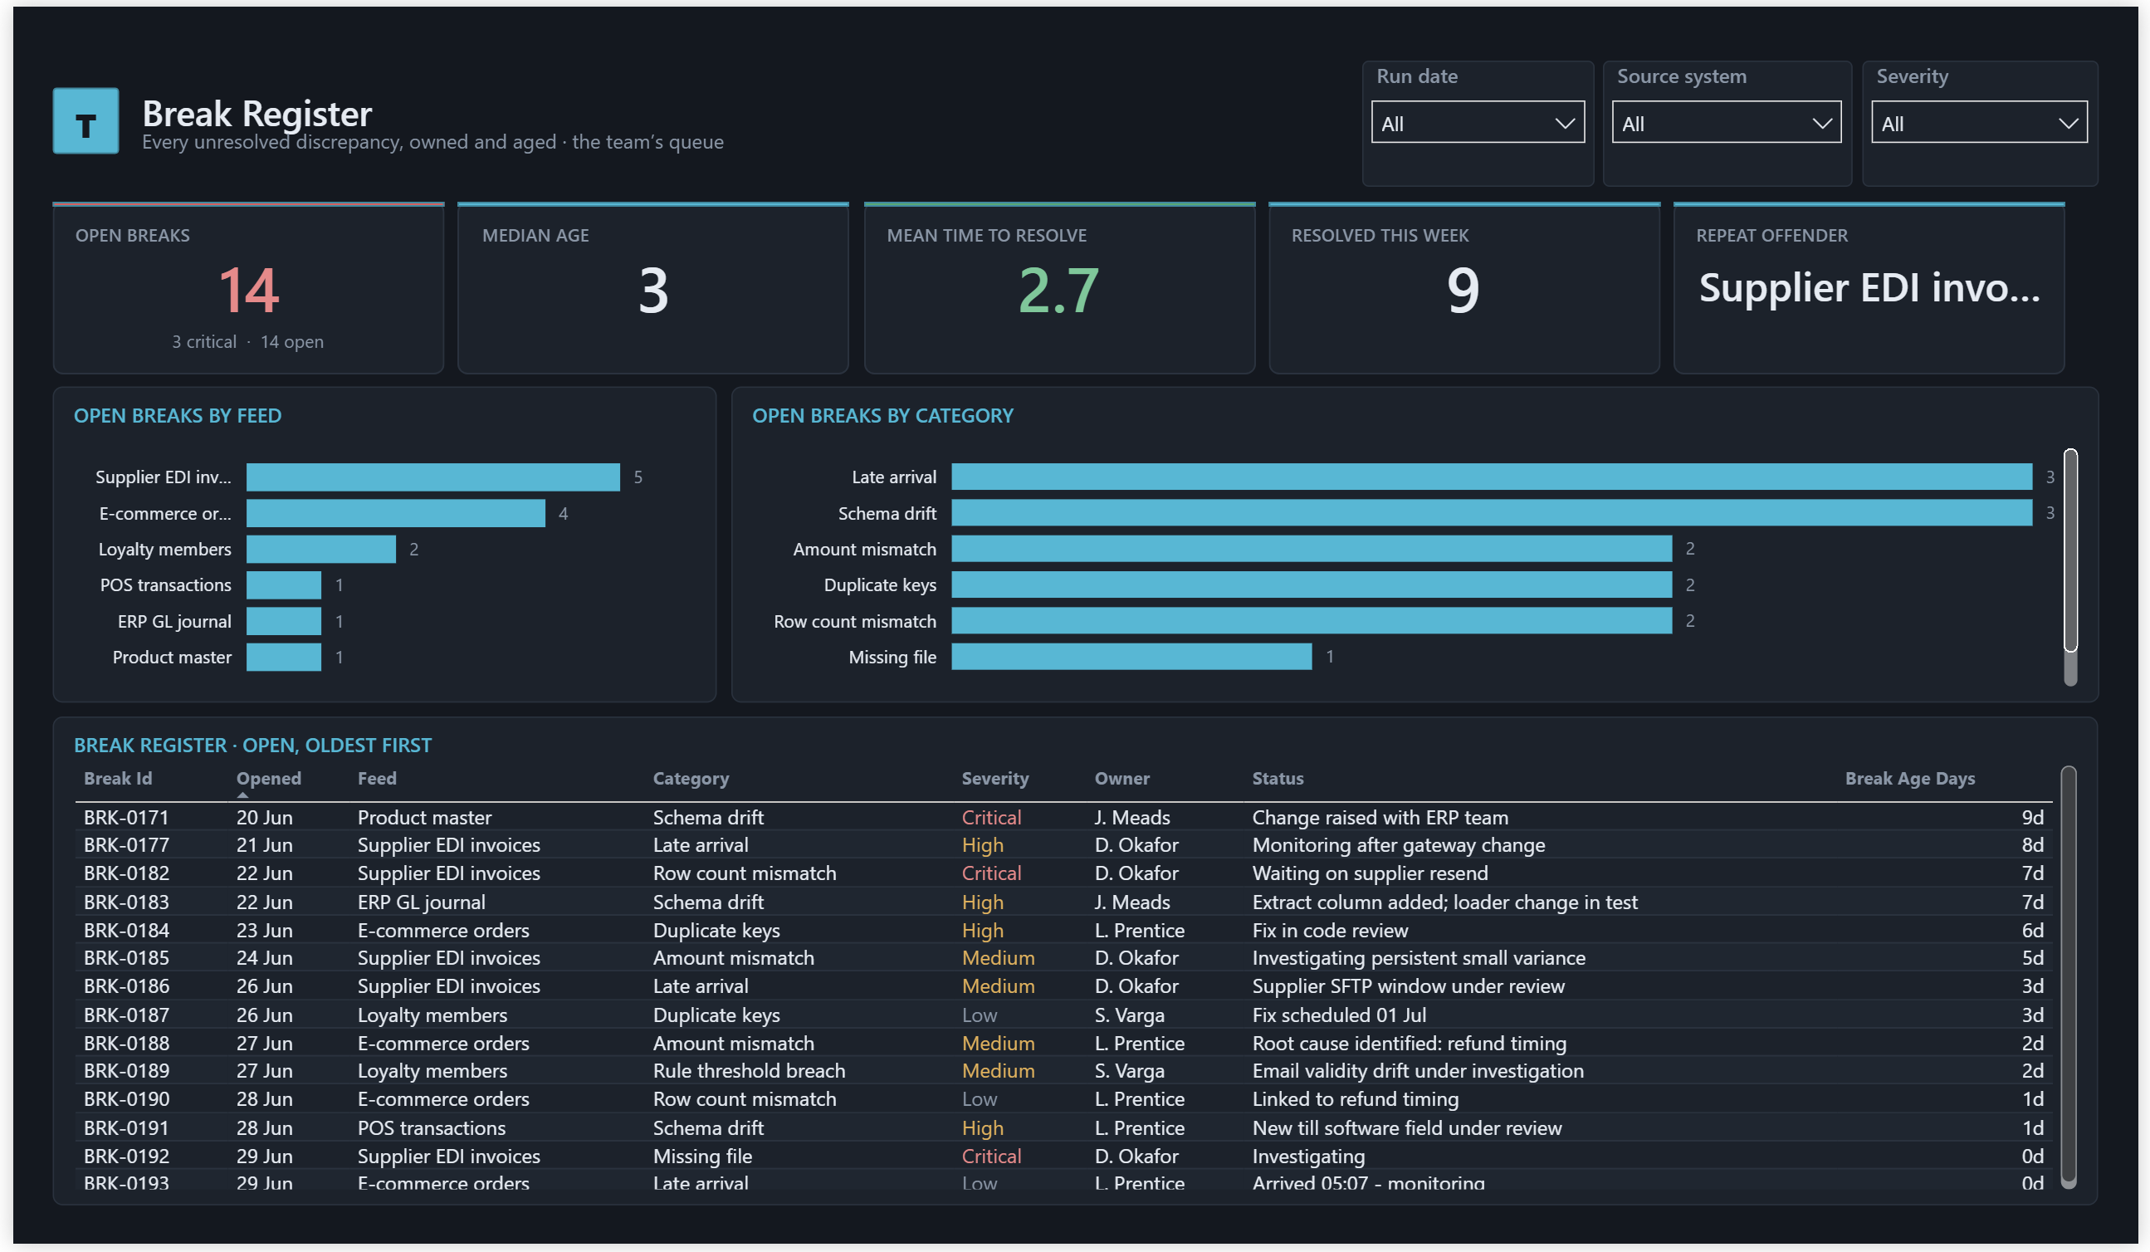Sort by the Break Id column header
This screenshot has height=1252, width=2150.
pos(118,778)
